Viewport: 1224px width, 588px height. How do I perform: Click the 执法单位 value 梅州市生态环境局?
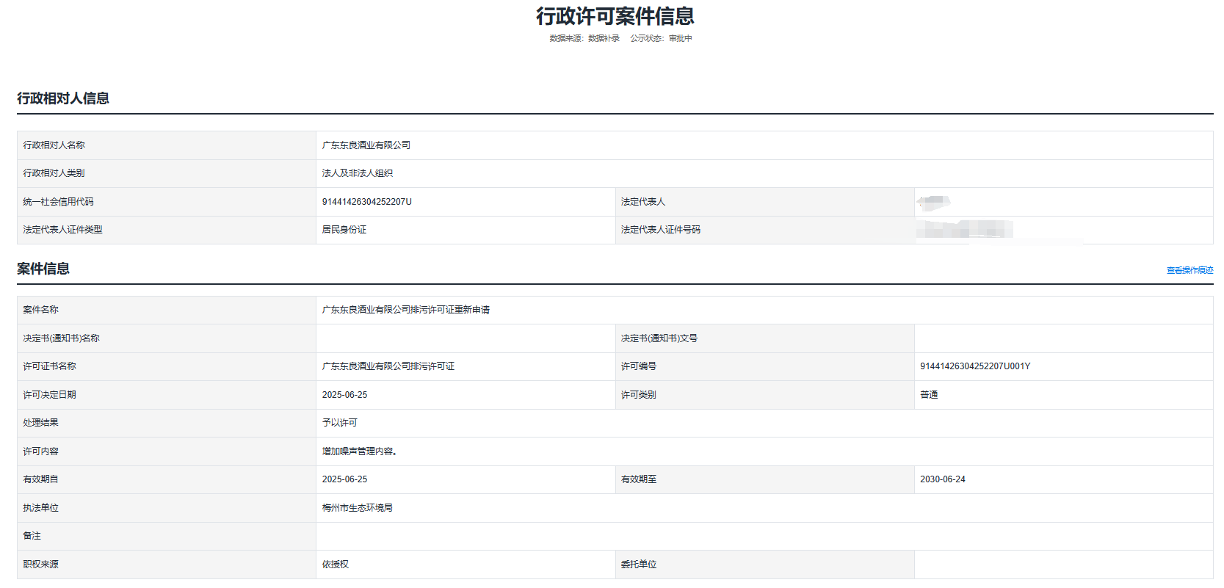tap(357, 508)
